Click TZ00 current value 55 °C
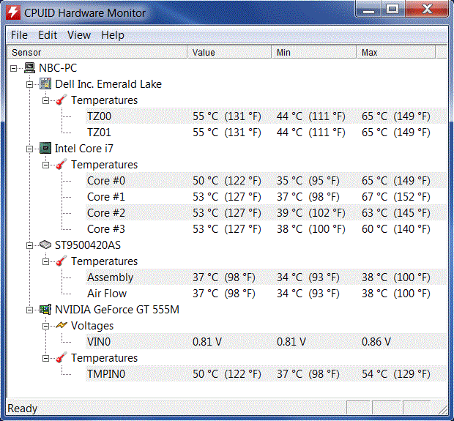454x421 pixels. point(227,116)
